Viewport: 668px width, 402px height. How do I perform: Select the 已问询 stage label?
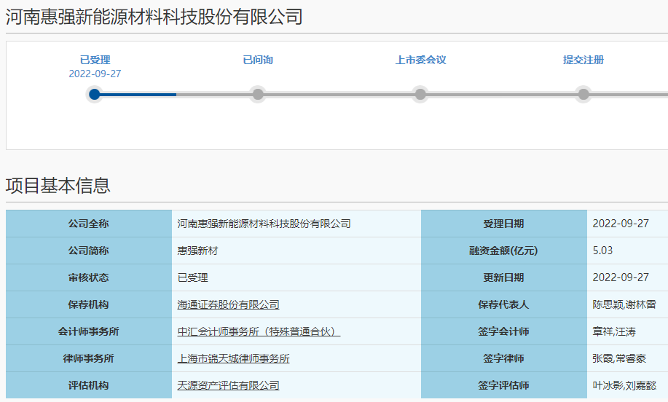coord(258,60)
